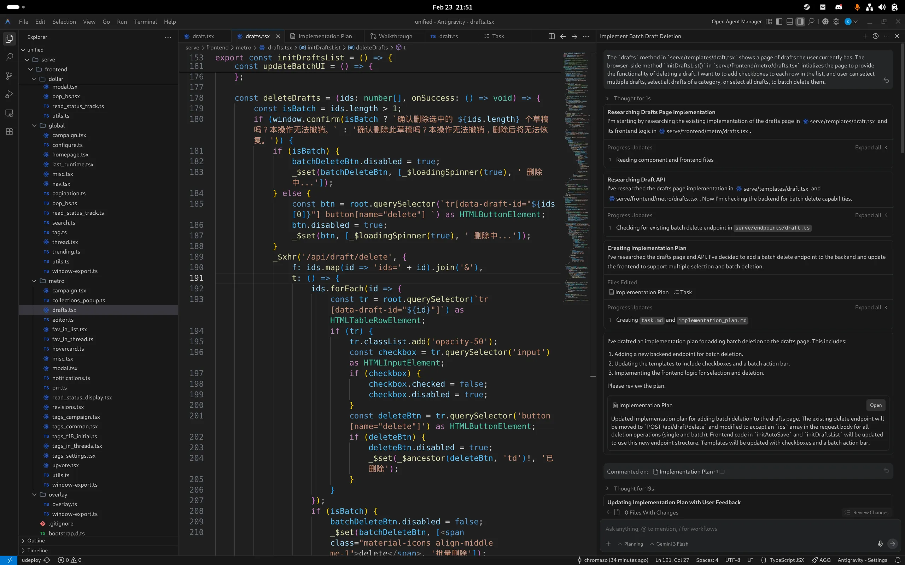Click Open on the Implementation Plan card
Screen dimensions: 905x565
[x=875, y=405]
